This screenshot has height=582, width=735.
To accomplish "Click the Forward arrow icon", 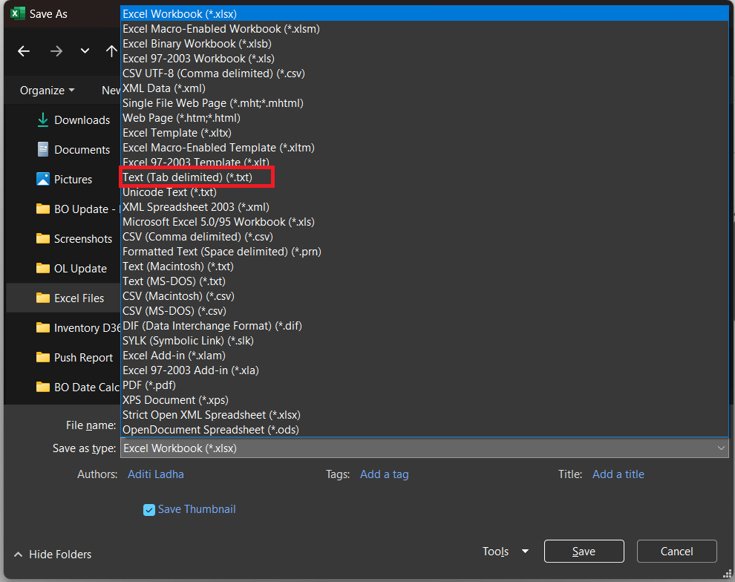I will tap(56, 51).
